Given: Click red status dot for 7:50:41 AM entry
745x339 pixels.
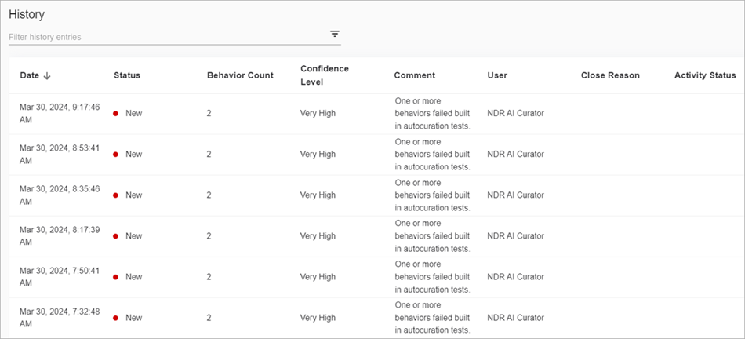Looking at the screenshot, I should click(x=115, y=277).
